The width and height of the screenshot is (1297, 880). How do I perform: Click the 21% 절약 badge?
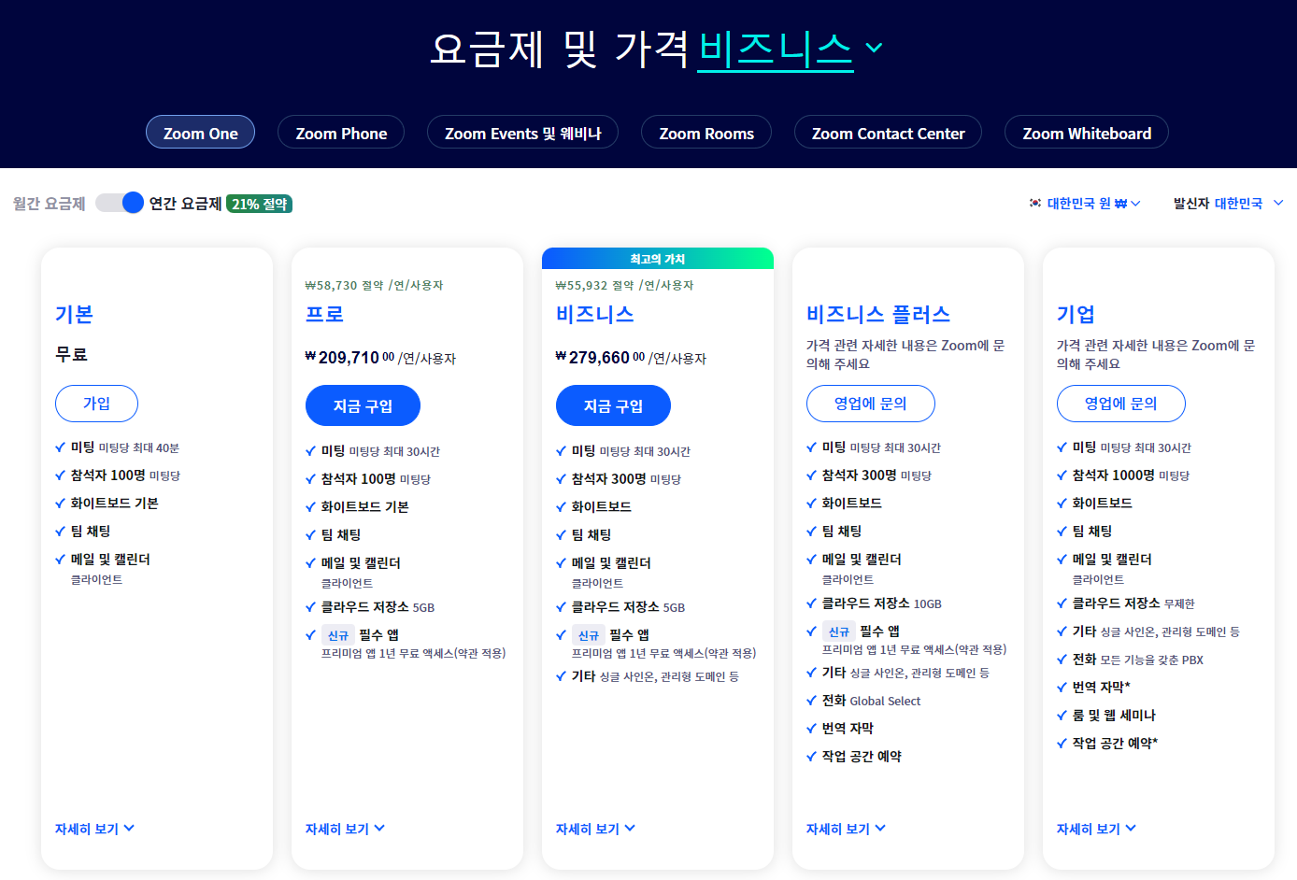point(260,204)
